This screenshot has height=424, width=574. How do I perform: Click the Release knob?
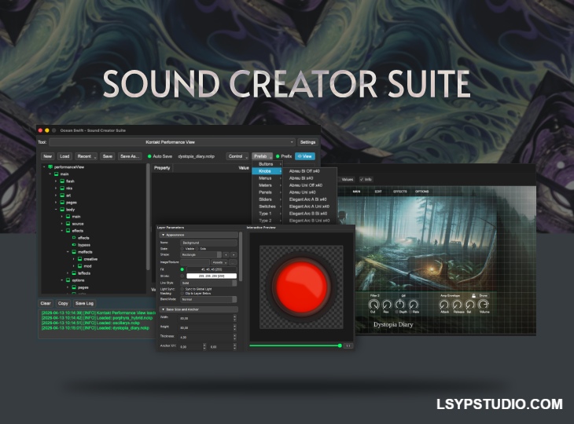[457, 304]
